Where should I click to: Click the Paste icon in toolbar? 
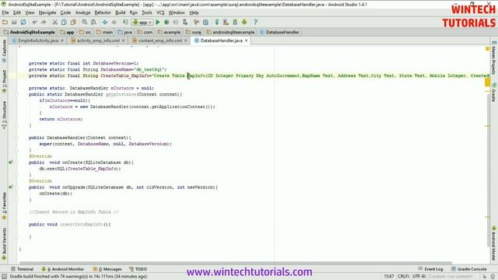tap(73, 23)
